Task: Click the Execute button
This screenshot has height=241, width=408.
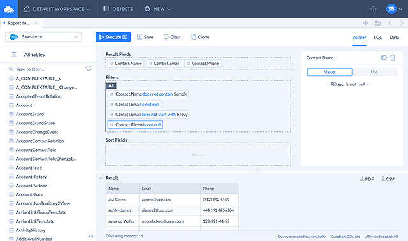Action: (113, 37)
